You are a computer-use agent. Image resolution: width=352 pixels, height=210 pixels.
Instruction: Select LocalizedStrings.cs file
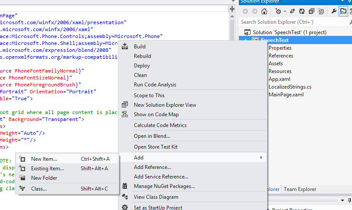290,87
